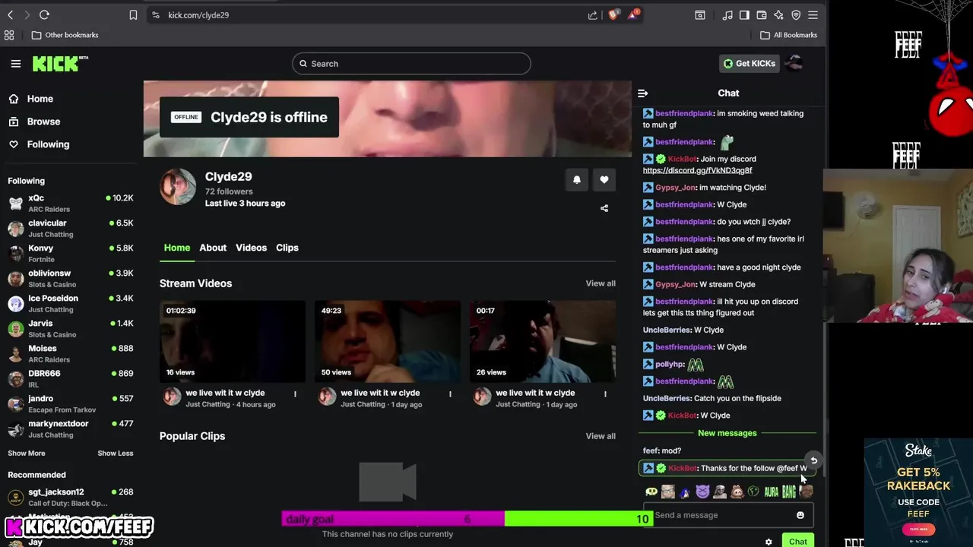The height and width of the screenshot is (547, 973).
Task: Open Ice Poseidon channel in following list
Action: (71, 303)
